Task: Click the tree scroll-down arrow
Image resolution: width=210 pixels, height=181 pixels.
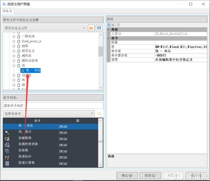Action: coord(101,88)
